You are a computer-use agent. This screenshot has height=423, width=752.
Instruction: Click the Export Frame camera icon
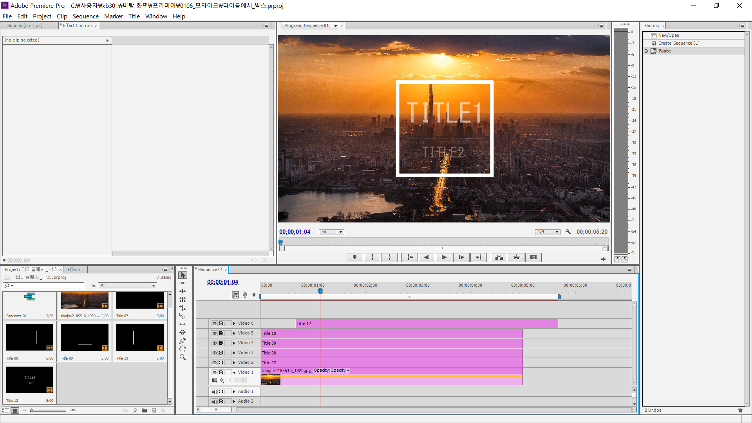(533, 257)
